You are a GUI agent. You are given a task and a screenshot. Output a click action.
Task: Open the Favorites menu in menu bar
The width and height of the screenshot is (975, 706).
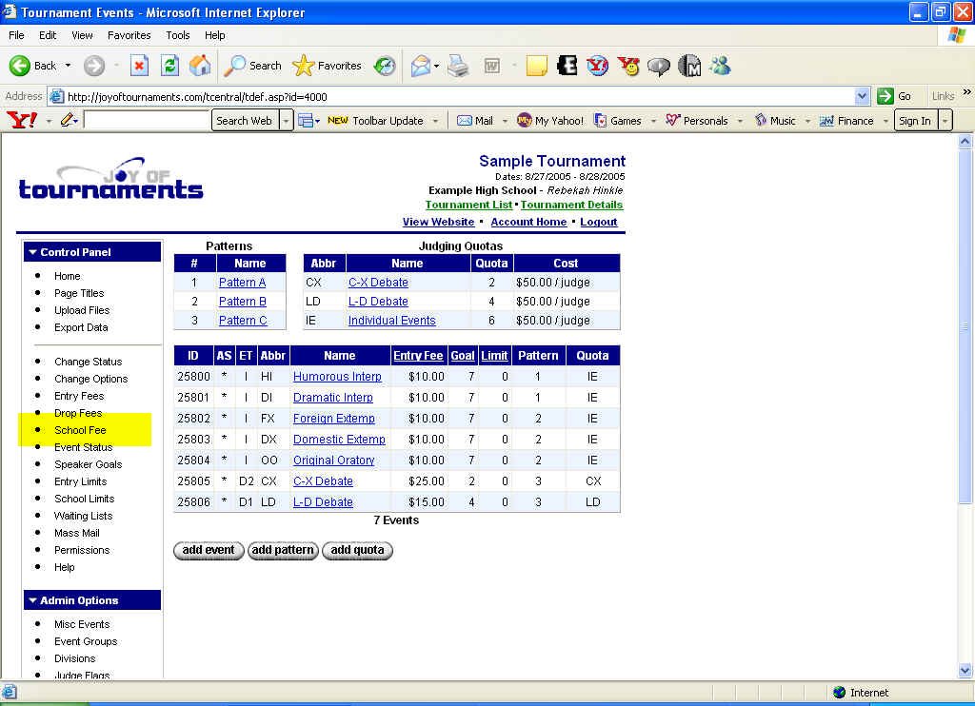[x=129, y=35]
